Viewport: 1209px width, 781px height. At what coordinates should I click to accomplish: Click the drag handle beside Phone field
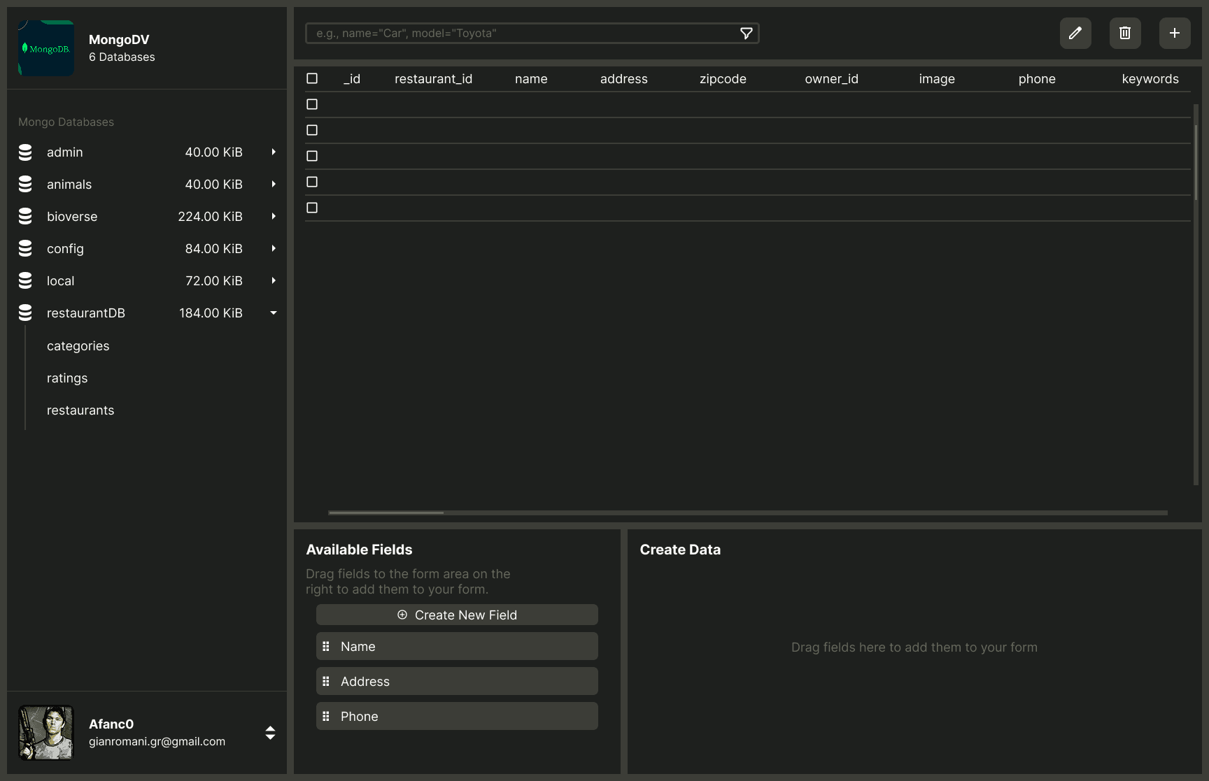(x=326, y=717)
